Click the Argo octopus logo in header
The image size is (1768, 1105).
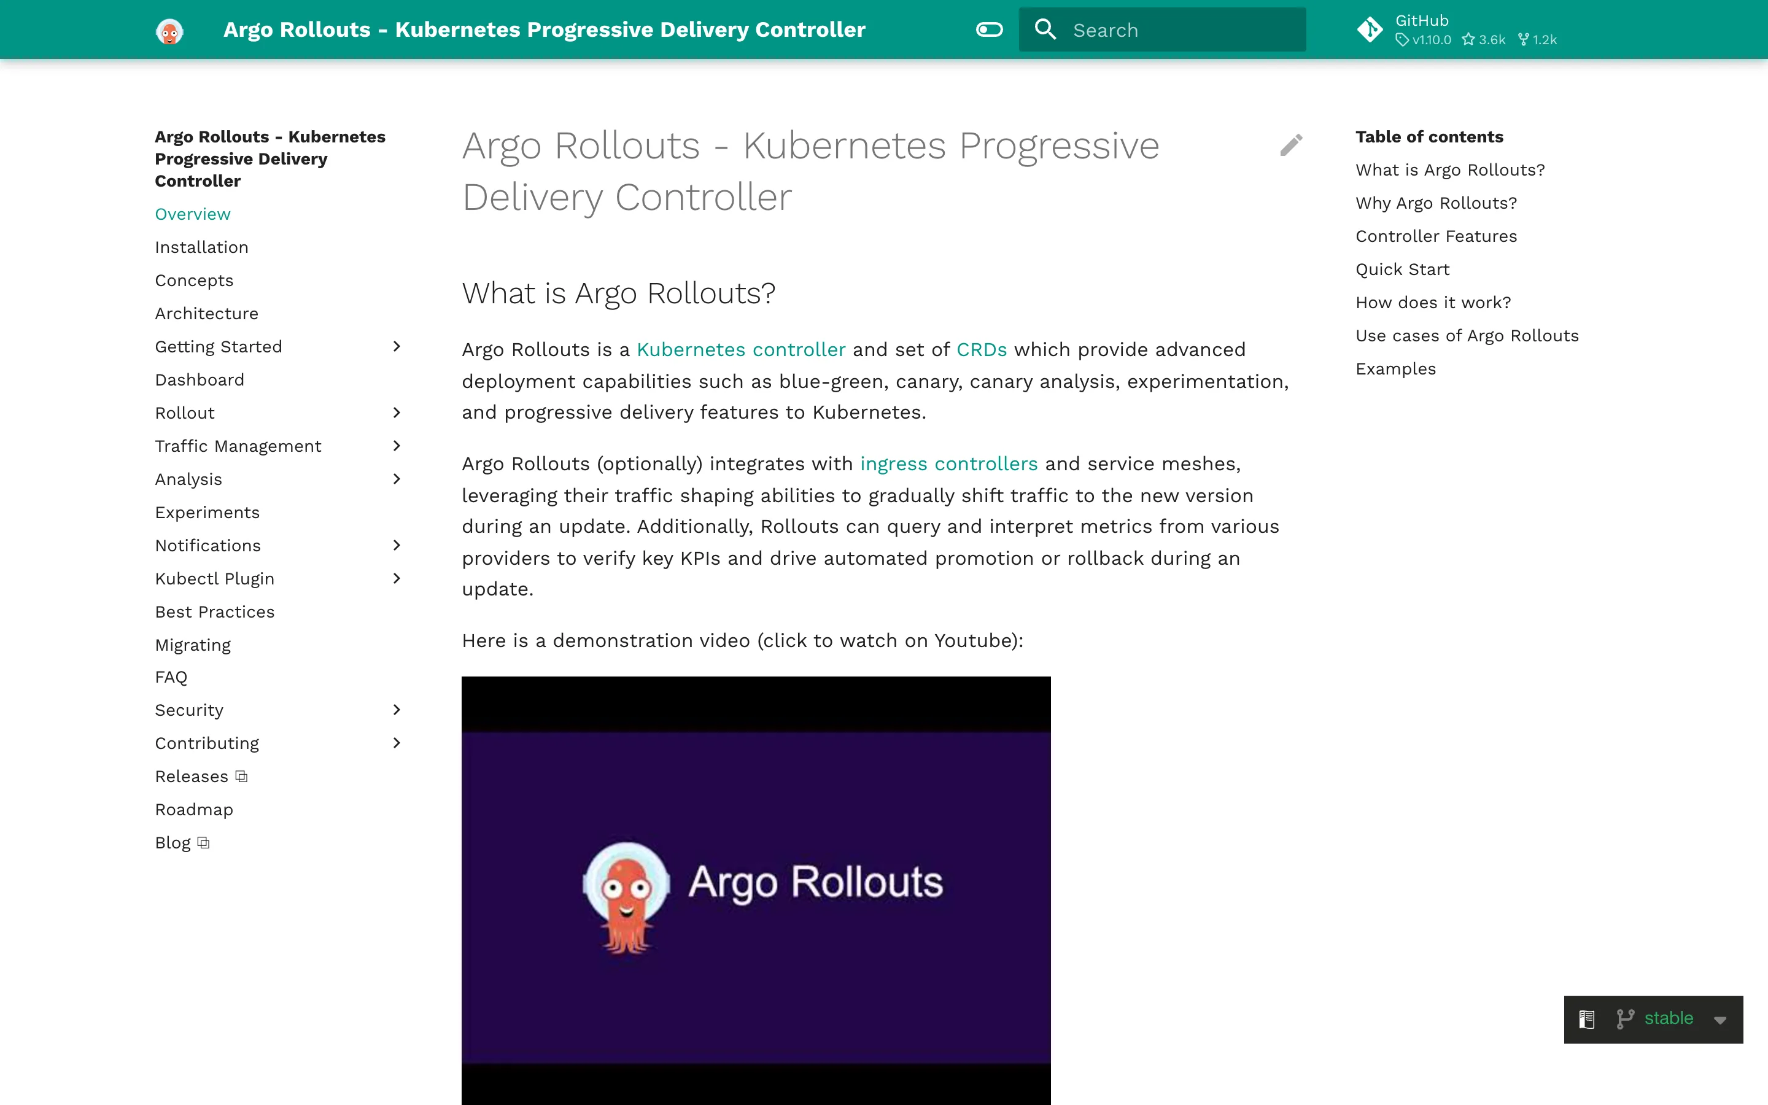click(169, 30)
